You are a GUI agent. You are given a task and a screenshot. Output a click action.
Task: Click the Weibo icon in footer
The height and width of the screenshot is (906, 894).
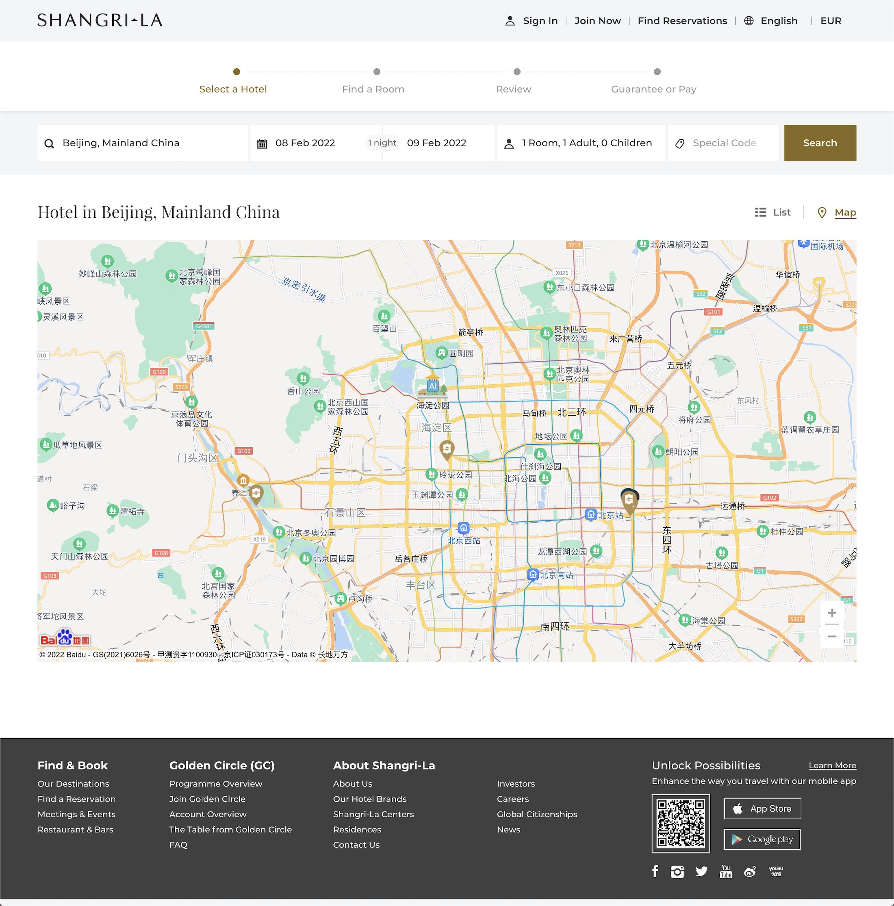point(750,871)
